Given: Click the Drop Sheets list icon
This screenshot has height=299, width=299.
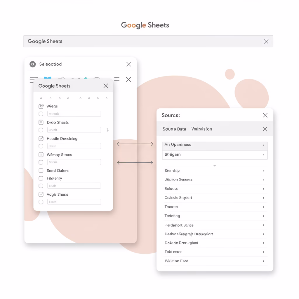Looking at the screenshot, I should (41, 122).
